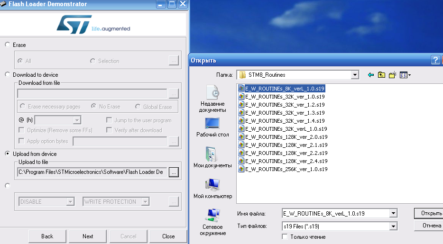Viewport: 443px width, 244px height.
Task: Expand the Папка folder dropdown
Action: coord(355,75)
